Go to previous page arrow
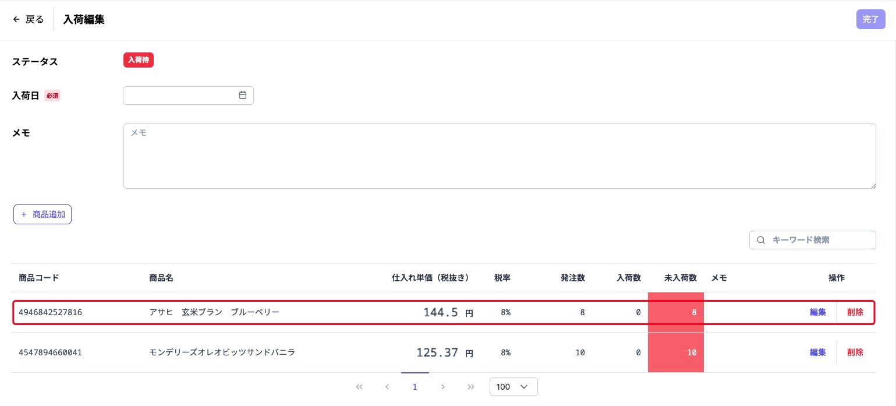896x406 pixels. pyautogui.click(x=387, y=387)
